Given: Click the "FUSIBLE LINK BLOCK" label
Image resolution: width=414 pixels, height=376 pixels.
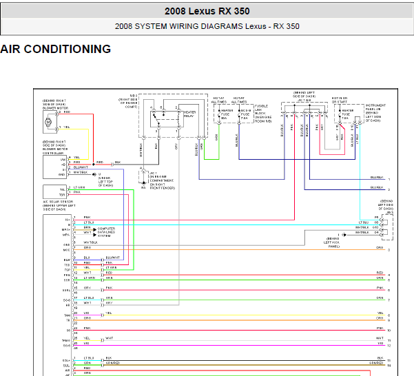Looking at the screenshot, I should (261, 109).
